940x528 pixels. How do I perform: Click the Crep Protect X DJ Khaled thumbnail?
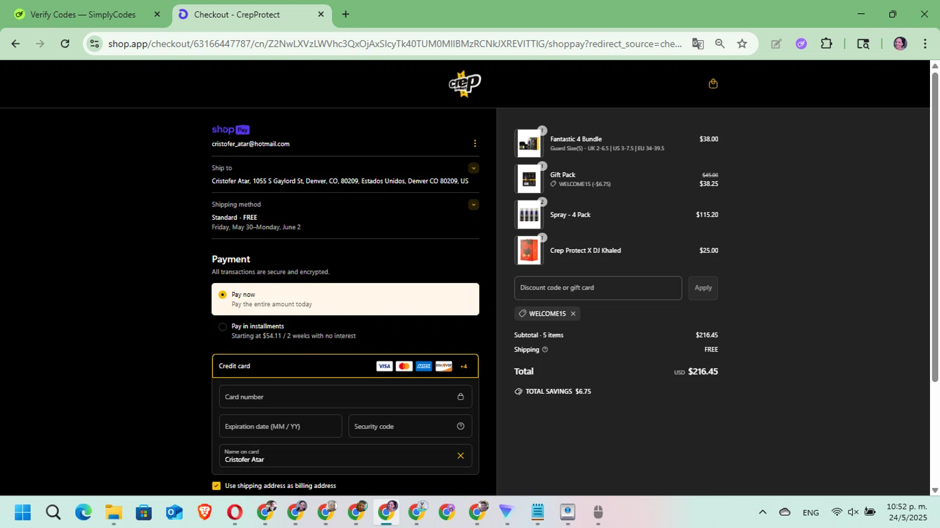coord(528,251)
